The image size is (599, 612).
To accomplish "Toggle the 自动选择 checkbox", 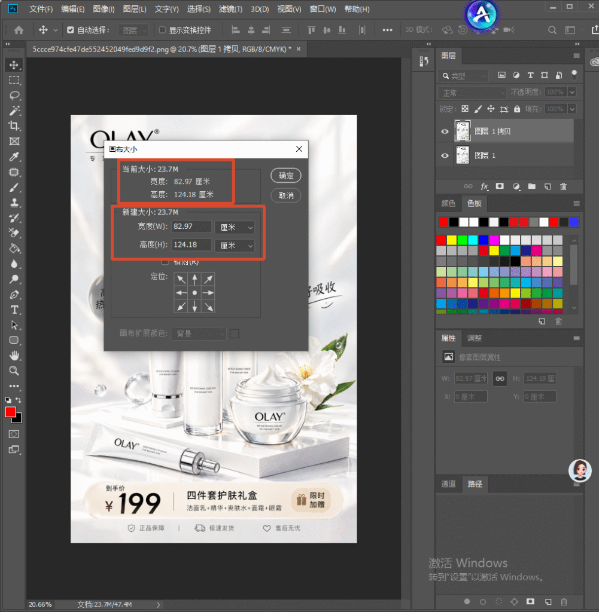I will 71,30.
